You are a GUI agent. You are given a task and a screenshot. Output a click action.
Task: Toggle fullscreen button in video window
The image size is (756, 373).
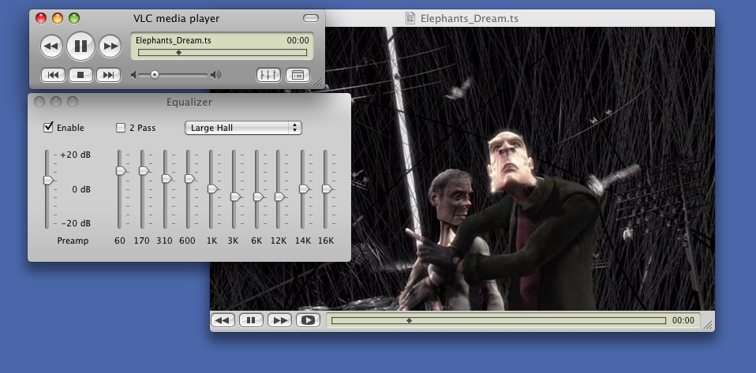308,320
